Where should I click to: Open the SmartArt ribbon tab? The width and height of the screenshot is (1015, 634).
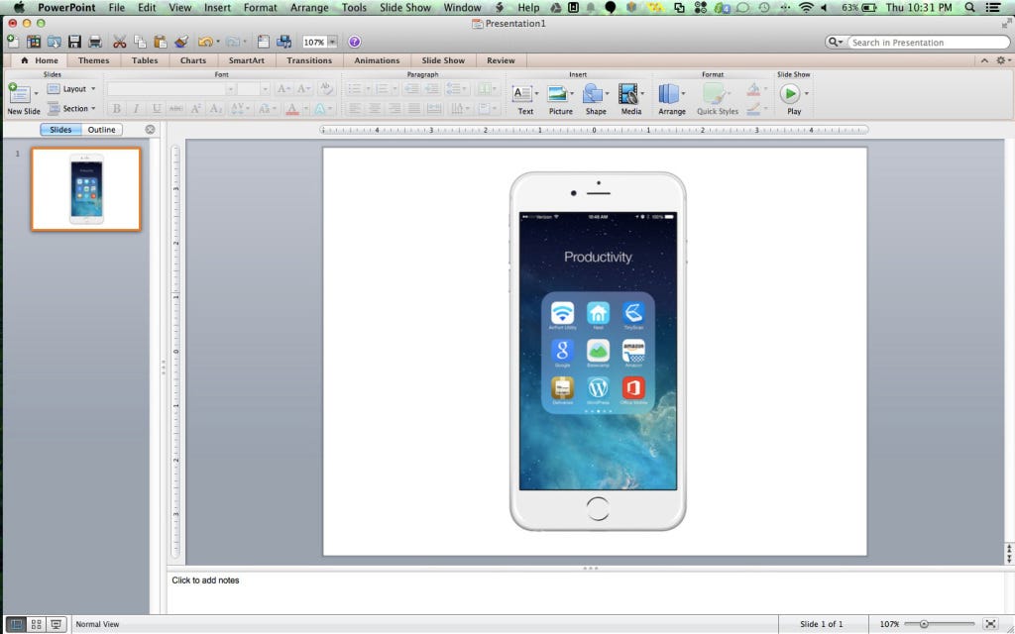click(246, 60)
